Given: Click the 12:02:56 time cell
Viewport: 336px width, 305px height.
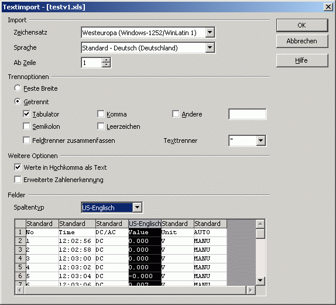Looking at the screenshot, I should point(77,241).
